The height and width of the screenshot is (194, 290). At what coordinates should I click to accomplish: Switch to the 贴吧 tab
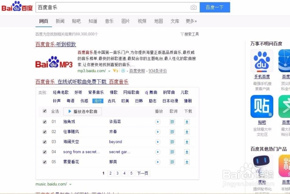point(76,21)
